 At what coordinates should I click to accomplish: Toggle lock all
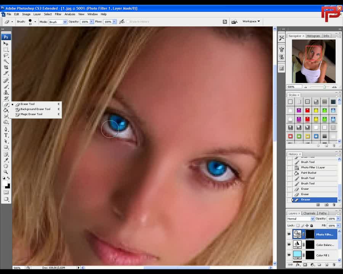(311, 226)
